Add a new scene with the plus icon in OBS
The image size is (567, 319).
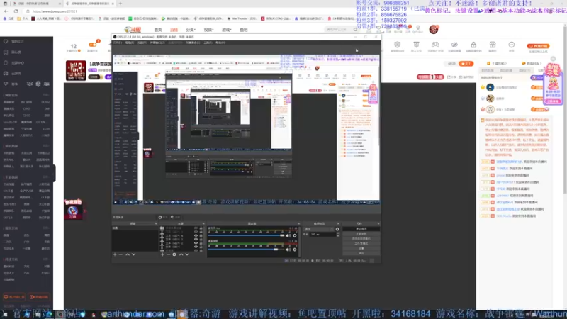point(115,254)
